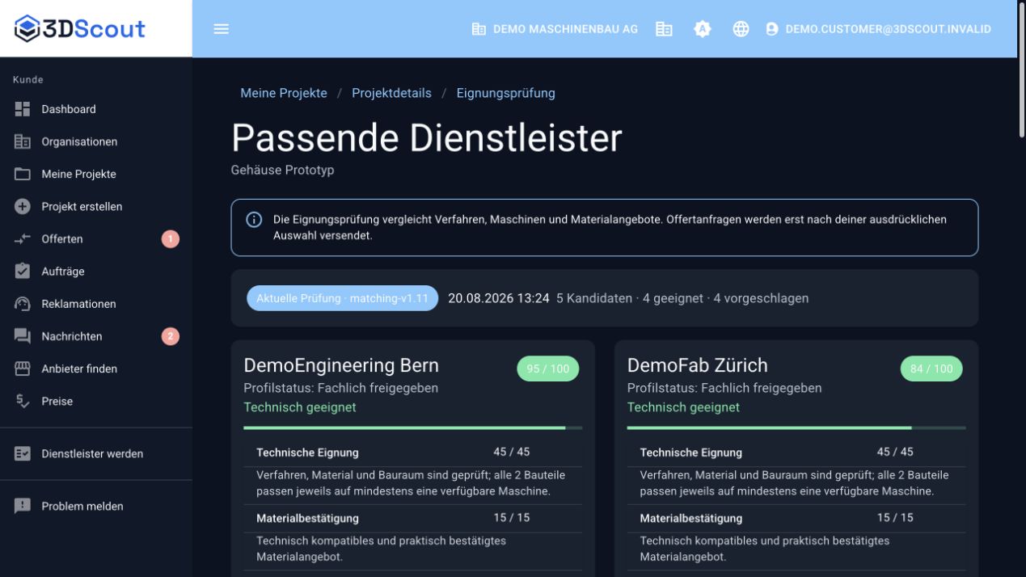
Task: Open Reklamationen in the sidebar
Action: pos(96,304)
